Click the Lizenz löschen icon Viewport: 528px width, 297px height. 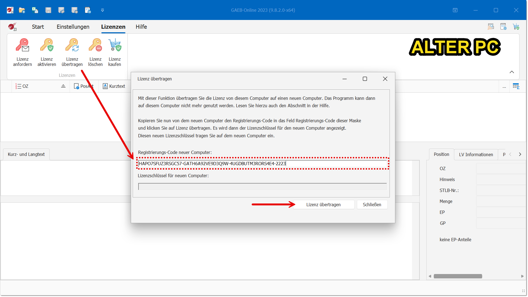[95, 45]
